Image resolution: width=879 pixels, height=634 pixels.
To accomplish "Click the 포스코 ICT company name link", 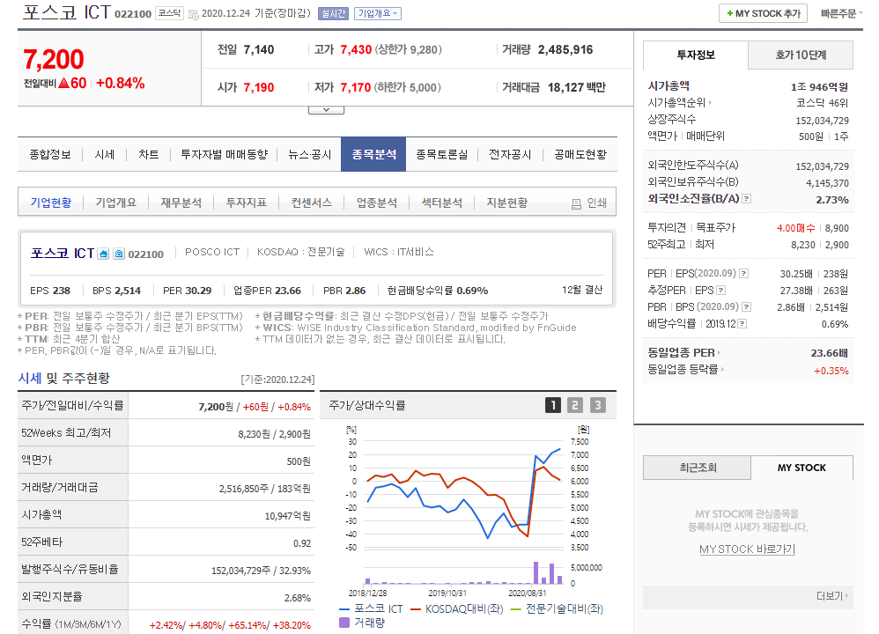I will pyautogui.click(x=63, y=254).
